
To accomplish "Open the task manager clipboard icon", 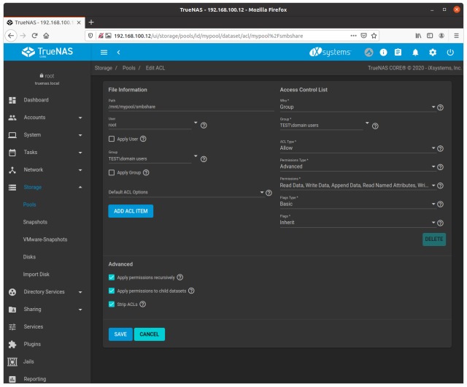I will (x=398, y=53).
